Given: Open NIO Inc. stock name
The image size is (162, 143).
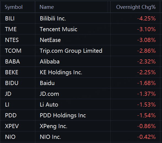Looking at the screenshot, I should coord(51,137).
